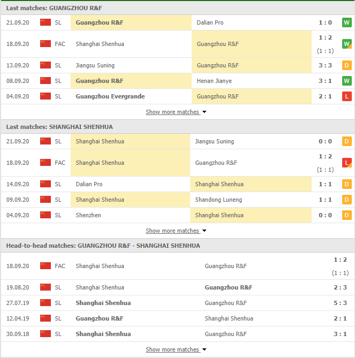Click China flag on 21.09.20 Dalian Pro row
The width and height of the screenshot is (355, 358).
(46, 22)
